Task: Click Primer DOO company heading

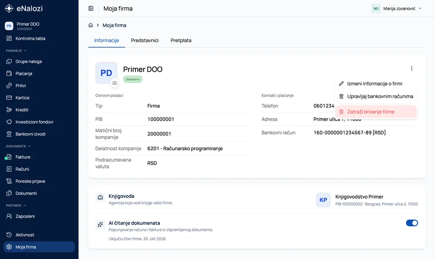Action: click(143, 69)
